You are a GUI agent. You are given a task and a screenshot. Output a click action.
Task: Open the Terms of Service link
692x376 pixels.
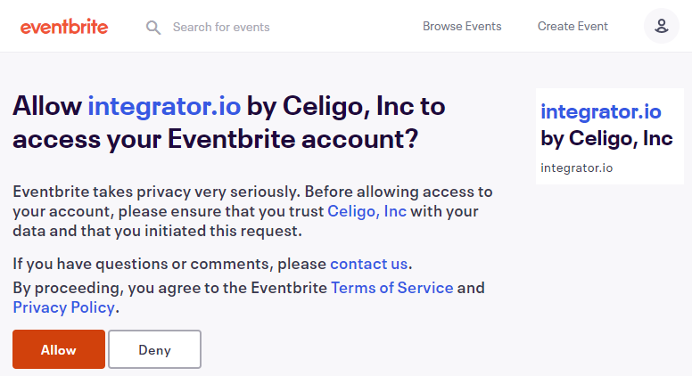pos(392,288)
